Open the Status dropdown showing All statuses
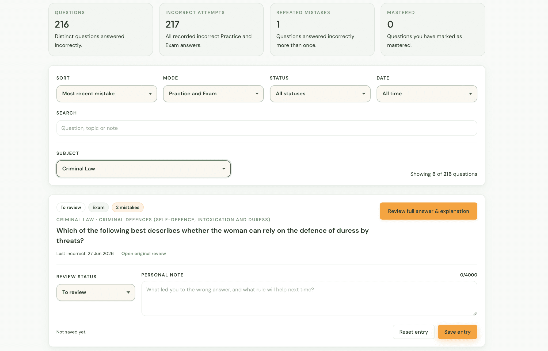Viewport: 548px width, 351px height. 320,94
